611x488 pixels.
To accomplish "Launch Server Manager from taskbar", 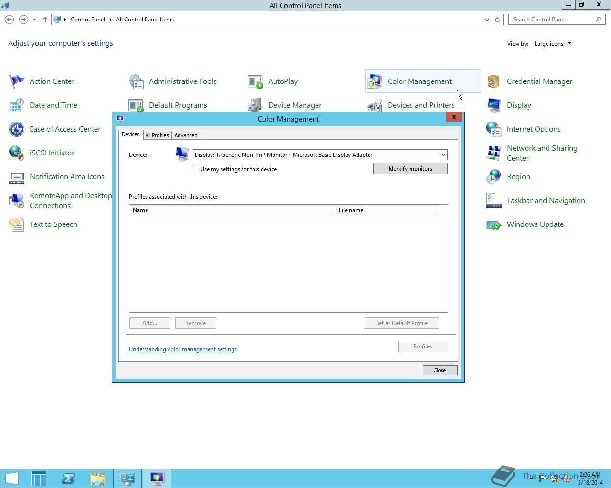I will click(39, 478).
